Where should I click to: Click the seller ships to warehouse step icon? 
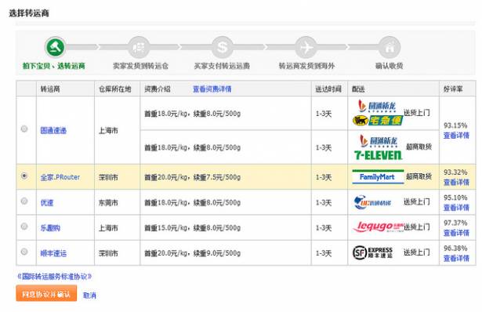tap(139, 47)
